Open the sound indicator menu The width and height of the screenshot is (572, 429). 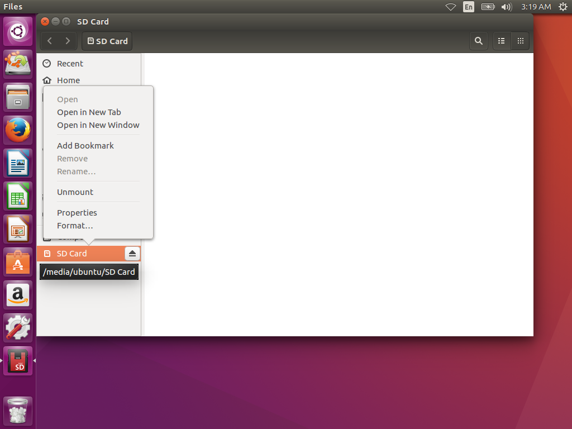tap(506, 7)
